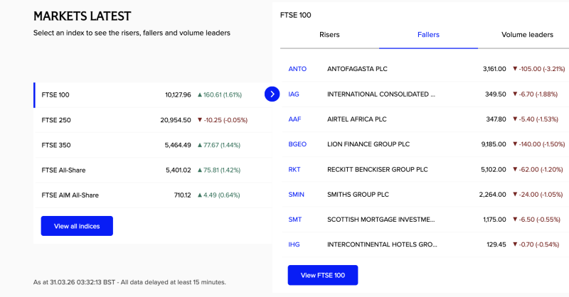Click SCOTTISH MORTGAGE INVESTME... name
This screenshot has width=569, height=297.
tap(381, 220)
